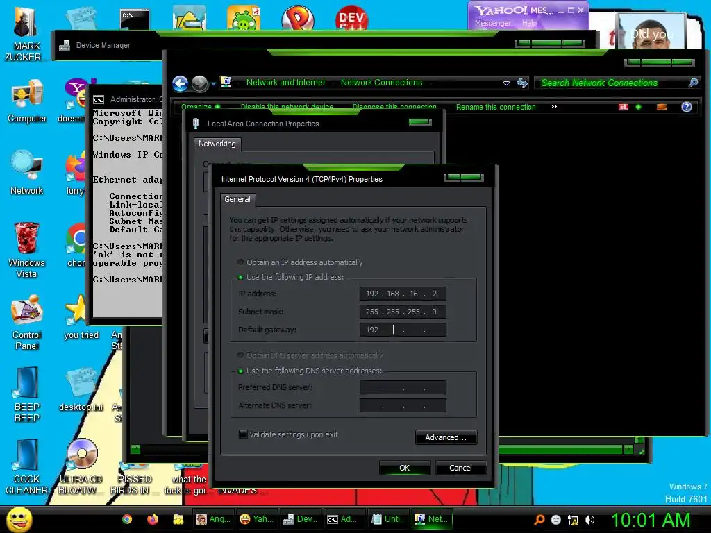711x533 pixels.
Task: Click the Refresh icon beside address bar
Action: 522,83
